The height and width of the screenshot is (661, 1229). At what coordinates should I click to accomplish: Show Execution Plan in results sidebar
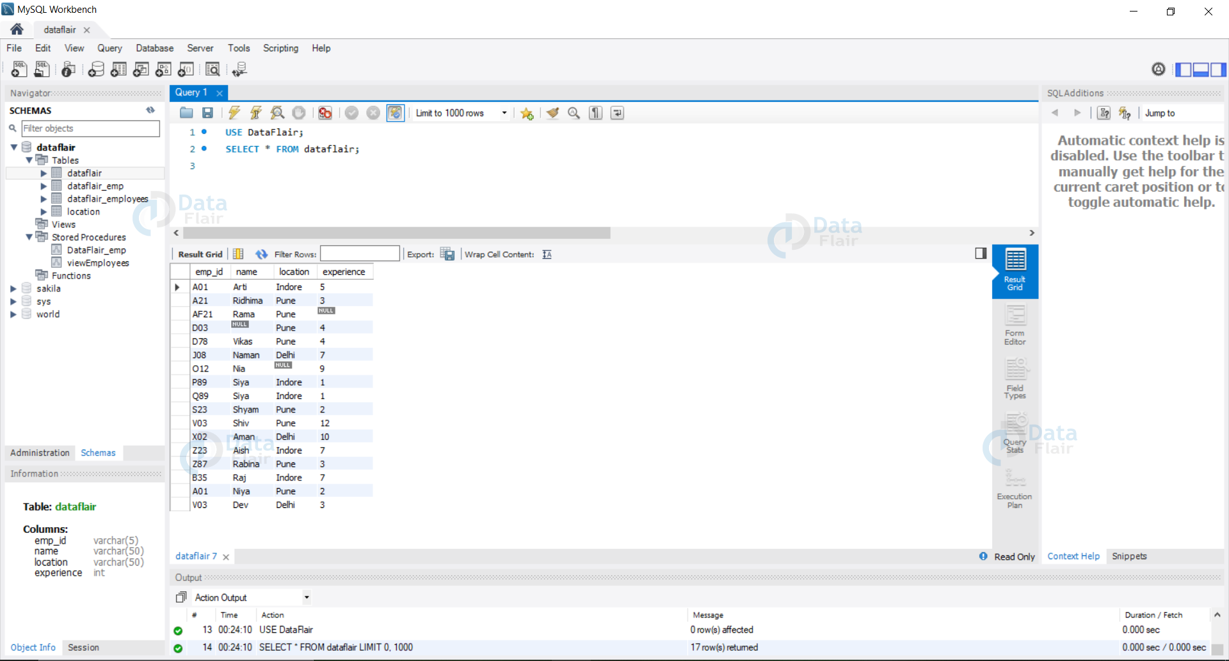tap(1015, 489)
